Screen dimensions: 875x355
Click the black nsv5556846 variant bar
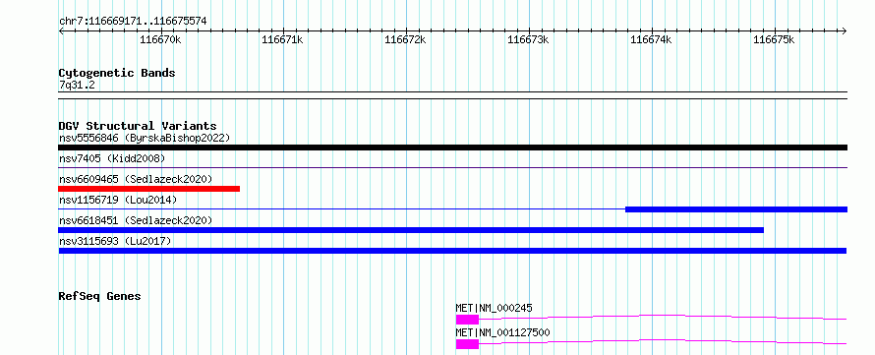pos(452,148)
